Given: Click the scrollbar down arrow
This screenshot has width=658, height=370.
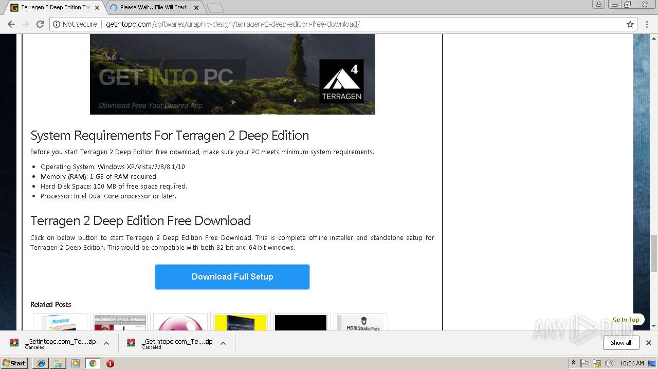Looking at the screenshot, I should pos(653,326).
